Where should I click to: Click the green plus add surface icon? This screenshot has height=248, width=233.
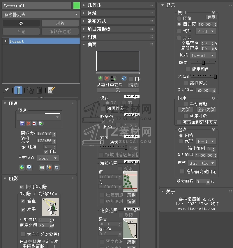(x=100, y=78)
